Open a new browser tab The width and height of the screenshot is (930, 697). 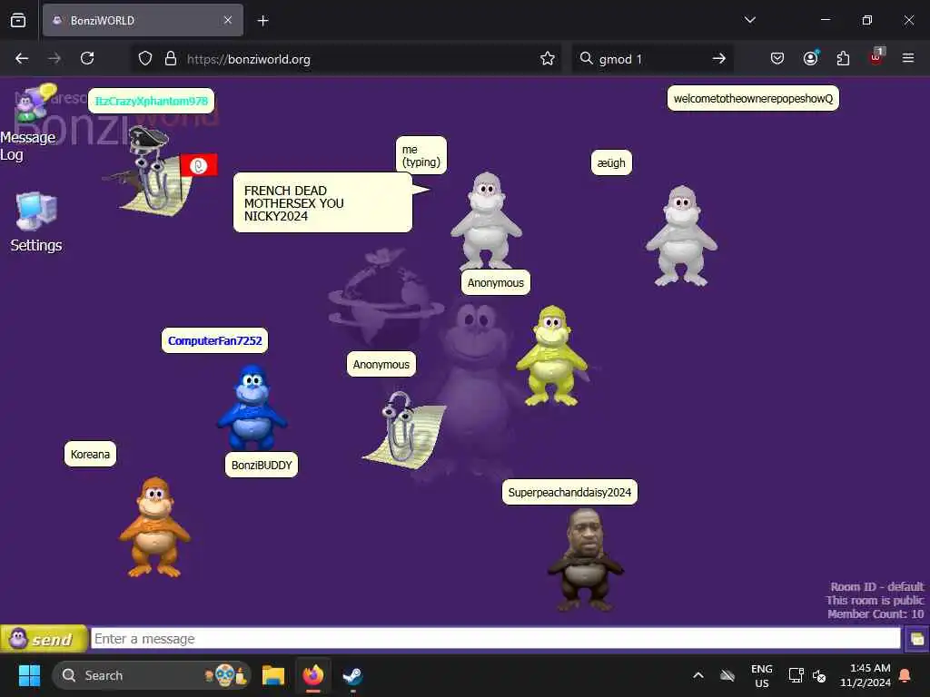pyautogui.click(x=262, y=21)
